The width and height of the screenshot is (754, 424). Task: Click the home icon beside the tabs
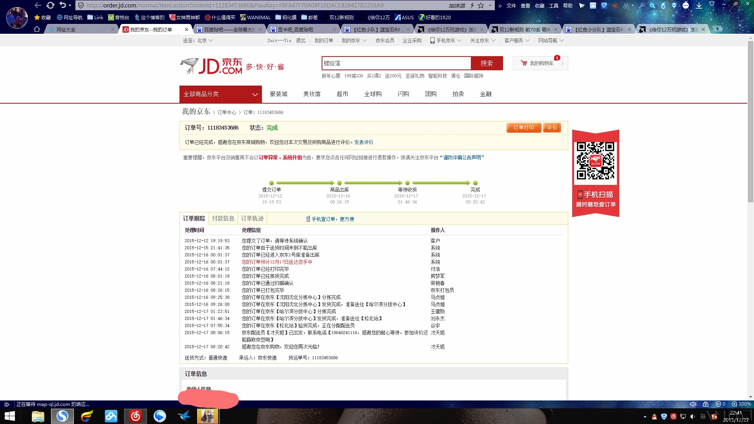pos(37,29)
